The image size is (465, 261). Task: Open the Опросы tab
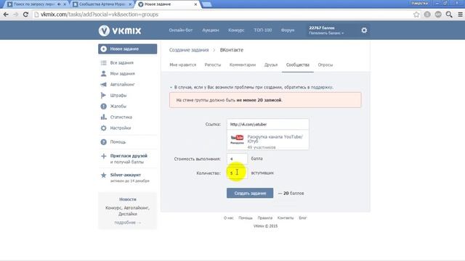click(325, 65)
